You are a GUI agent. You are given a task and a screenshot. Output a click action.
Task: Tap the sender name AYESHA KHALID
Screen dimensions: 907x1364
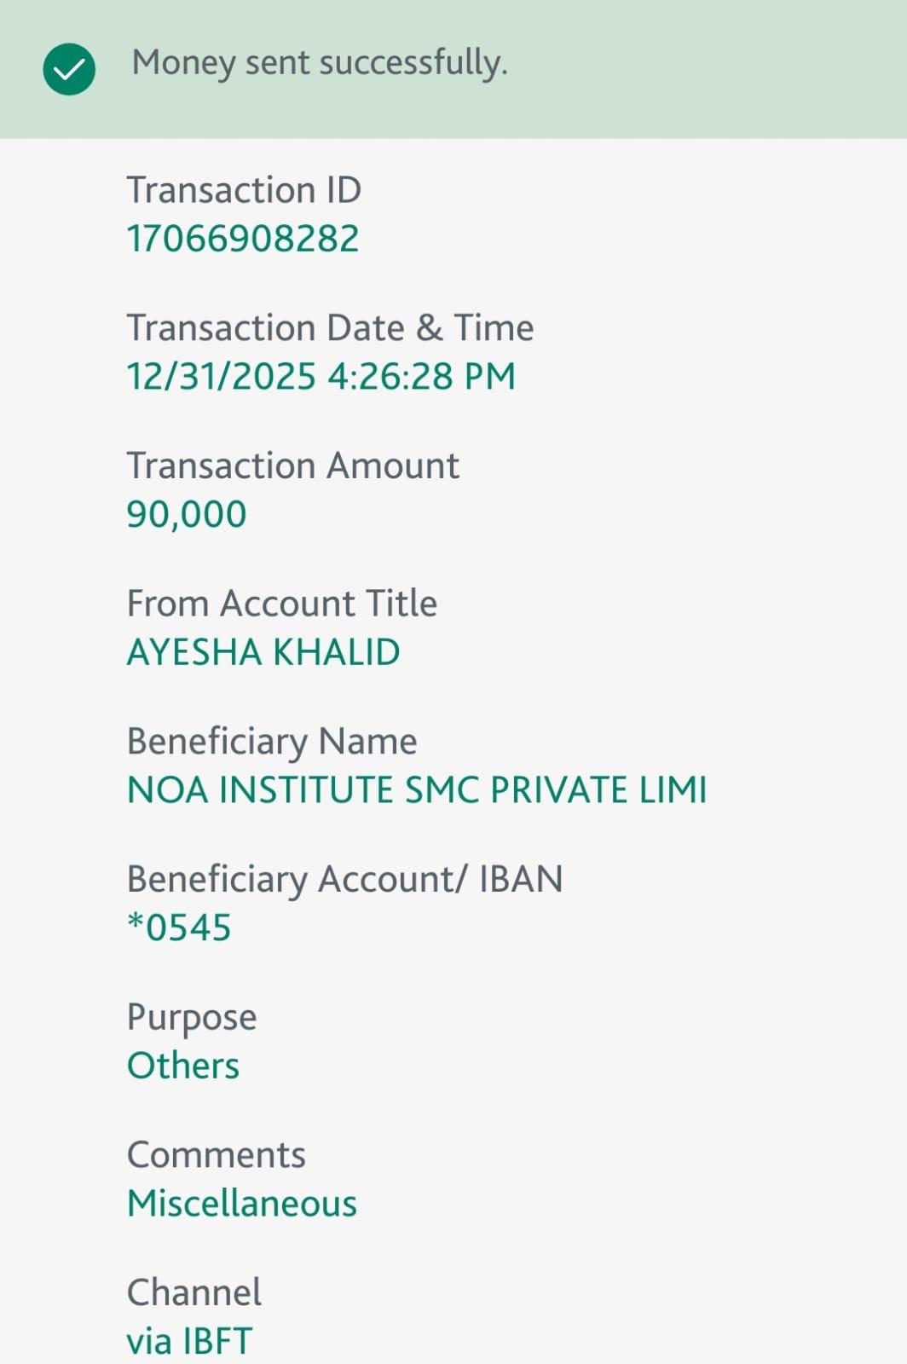coord(263,652)
